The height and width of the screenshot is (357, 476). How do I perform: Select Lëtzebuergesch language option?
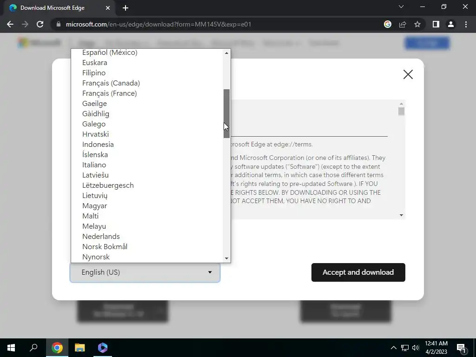point(147,185)
